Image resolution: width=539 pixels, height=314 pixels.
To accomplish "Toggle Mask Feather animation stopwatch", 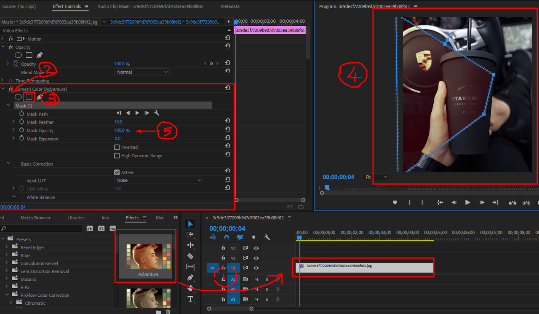I will [x=21, y=122].
